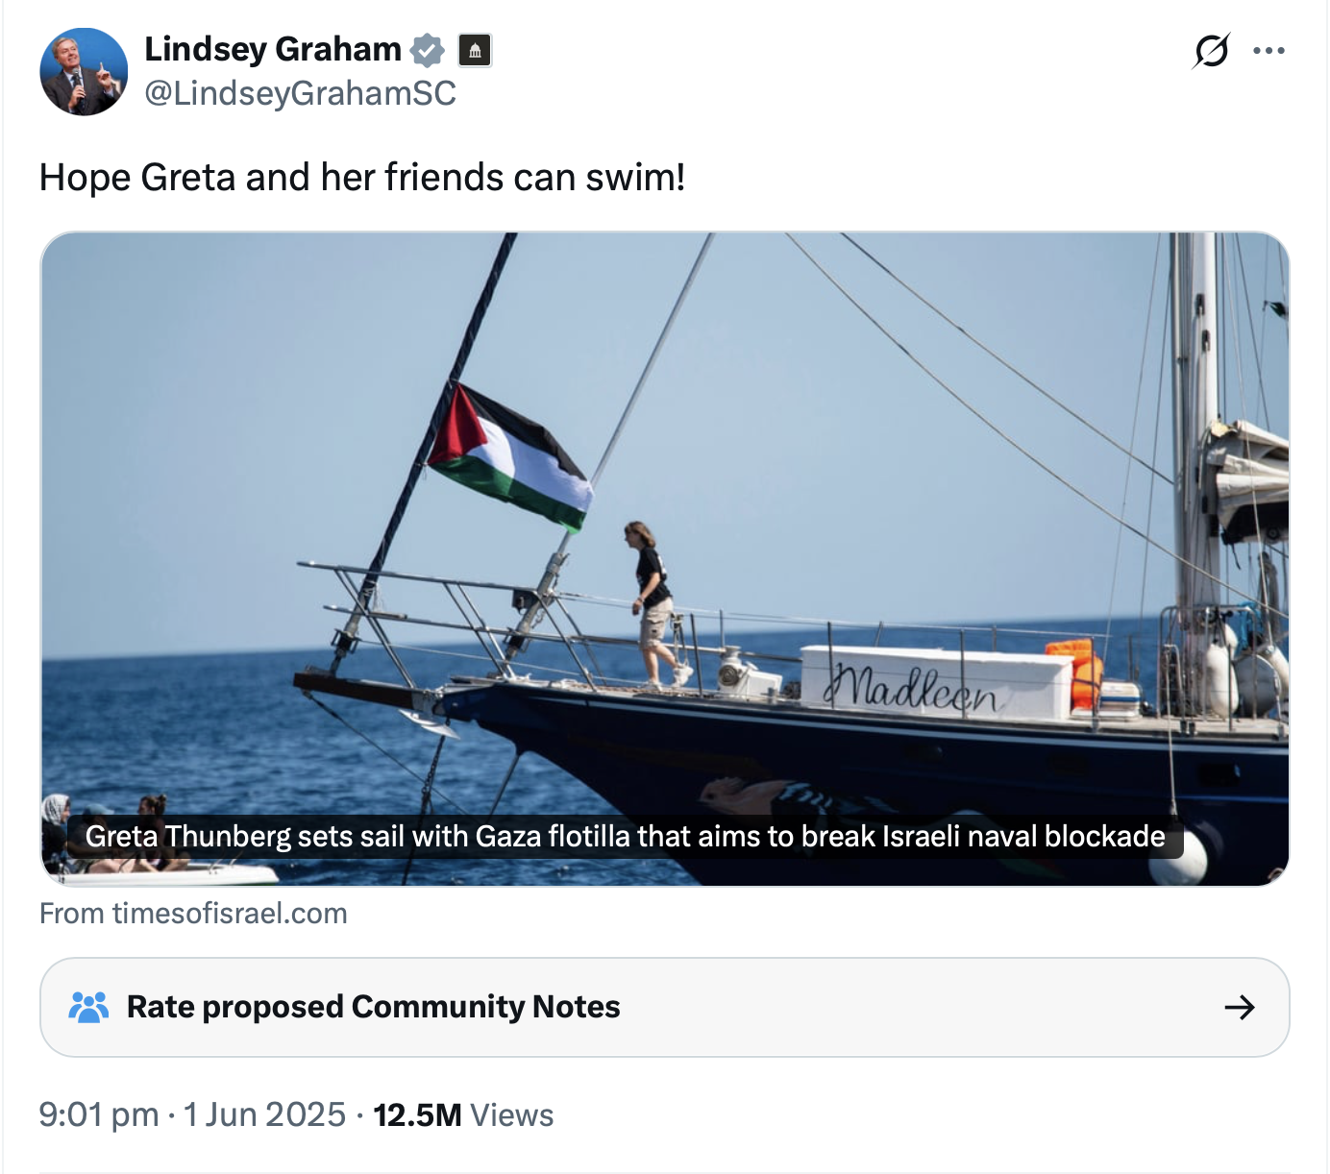Viewport: 1330px width, 1174px height.
Task: Click the Community Notes people icon
Action: (x=88, y=1007)
